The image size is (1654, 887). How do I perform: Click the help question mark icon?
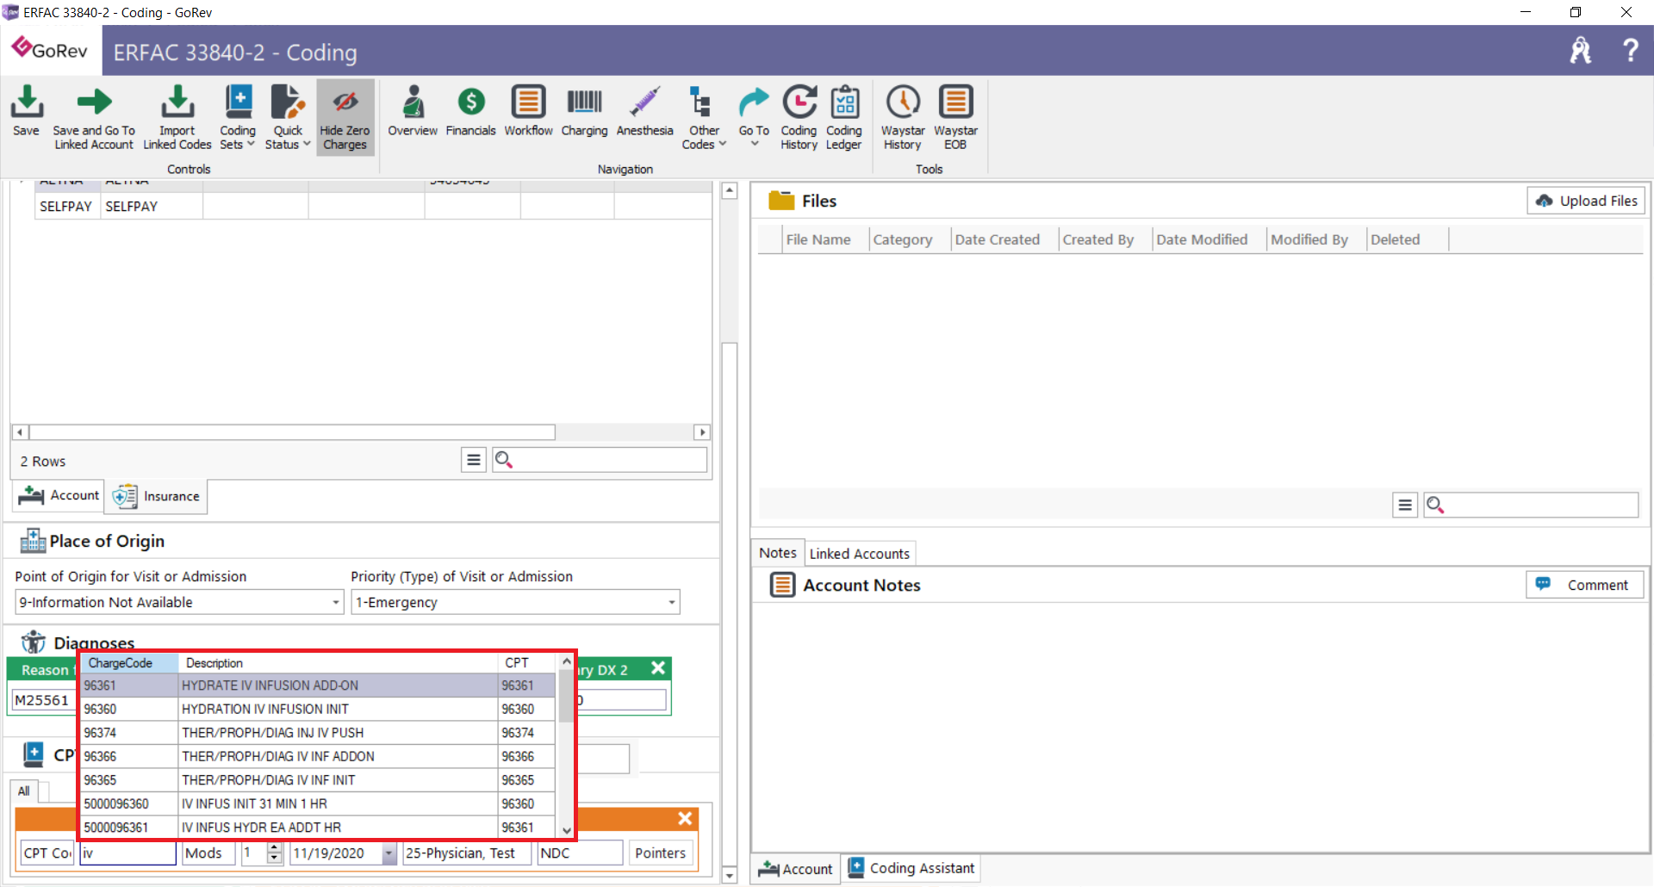[x=1630, y=50]
